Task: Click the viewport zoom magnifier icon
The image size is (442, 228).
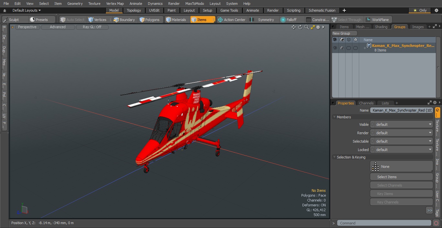Action: point(306,27)
